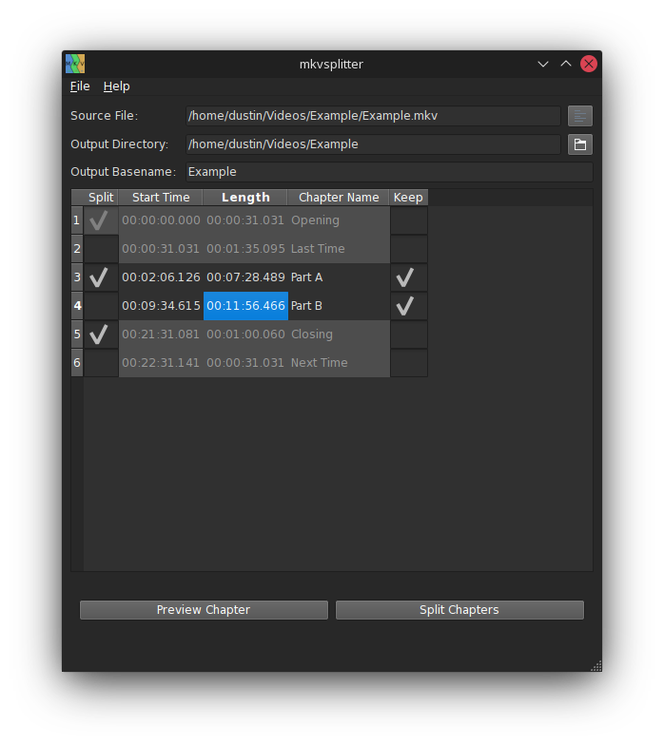Image resolution: width=664 pixels, height=745 pixels.
Task: Focus the Output Directory path field
Action: click(x=373, y=144)
